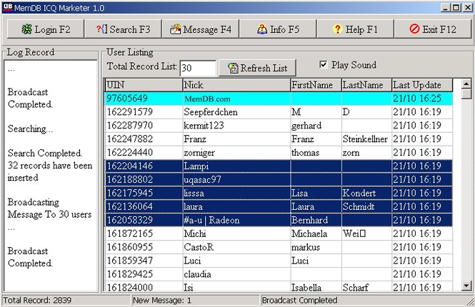The image size is (475, 307).
Task: Click Broadcast Completed status bar text
Action: tap(299, 301)
